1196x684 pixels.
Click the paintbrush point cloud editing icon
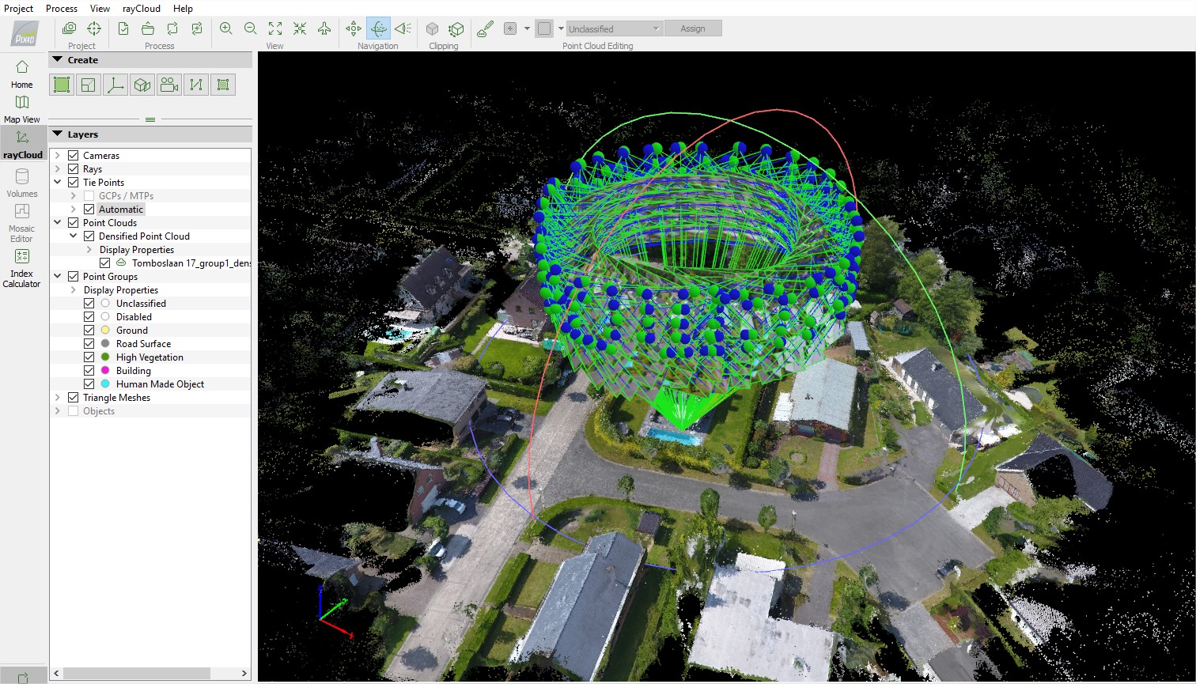click(x=485, y=28)
